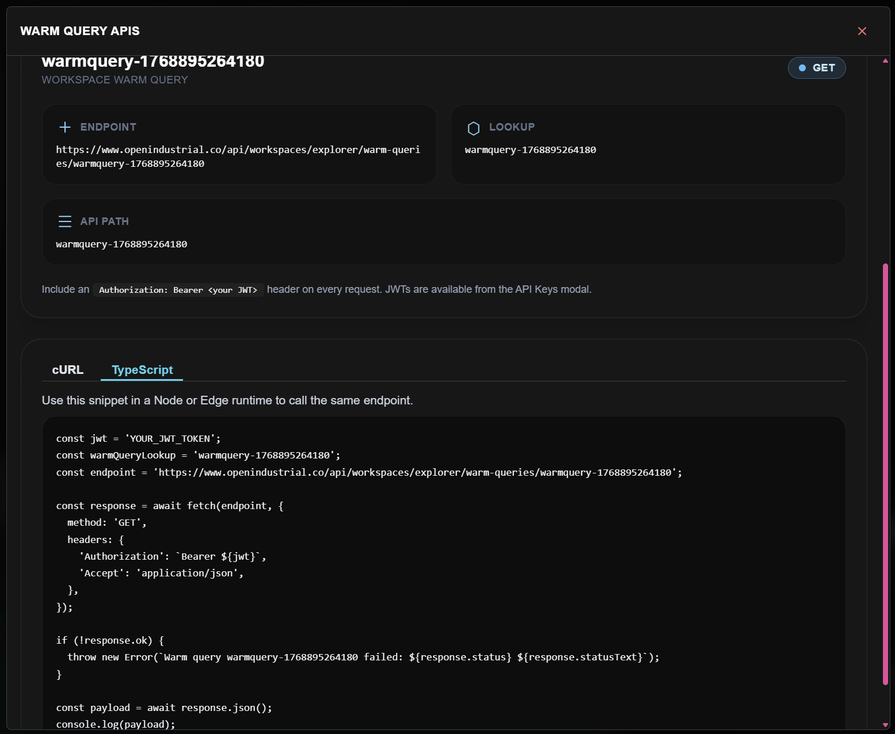Click the hexagon icon beside LOOKUP
Image resolution: width=895 pixels, height=734 pixels.
[474, 128]
